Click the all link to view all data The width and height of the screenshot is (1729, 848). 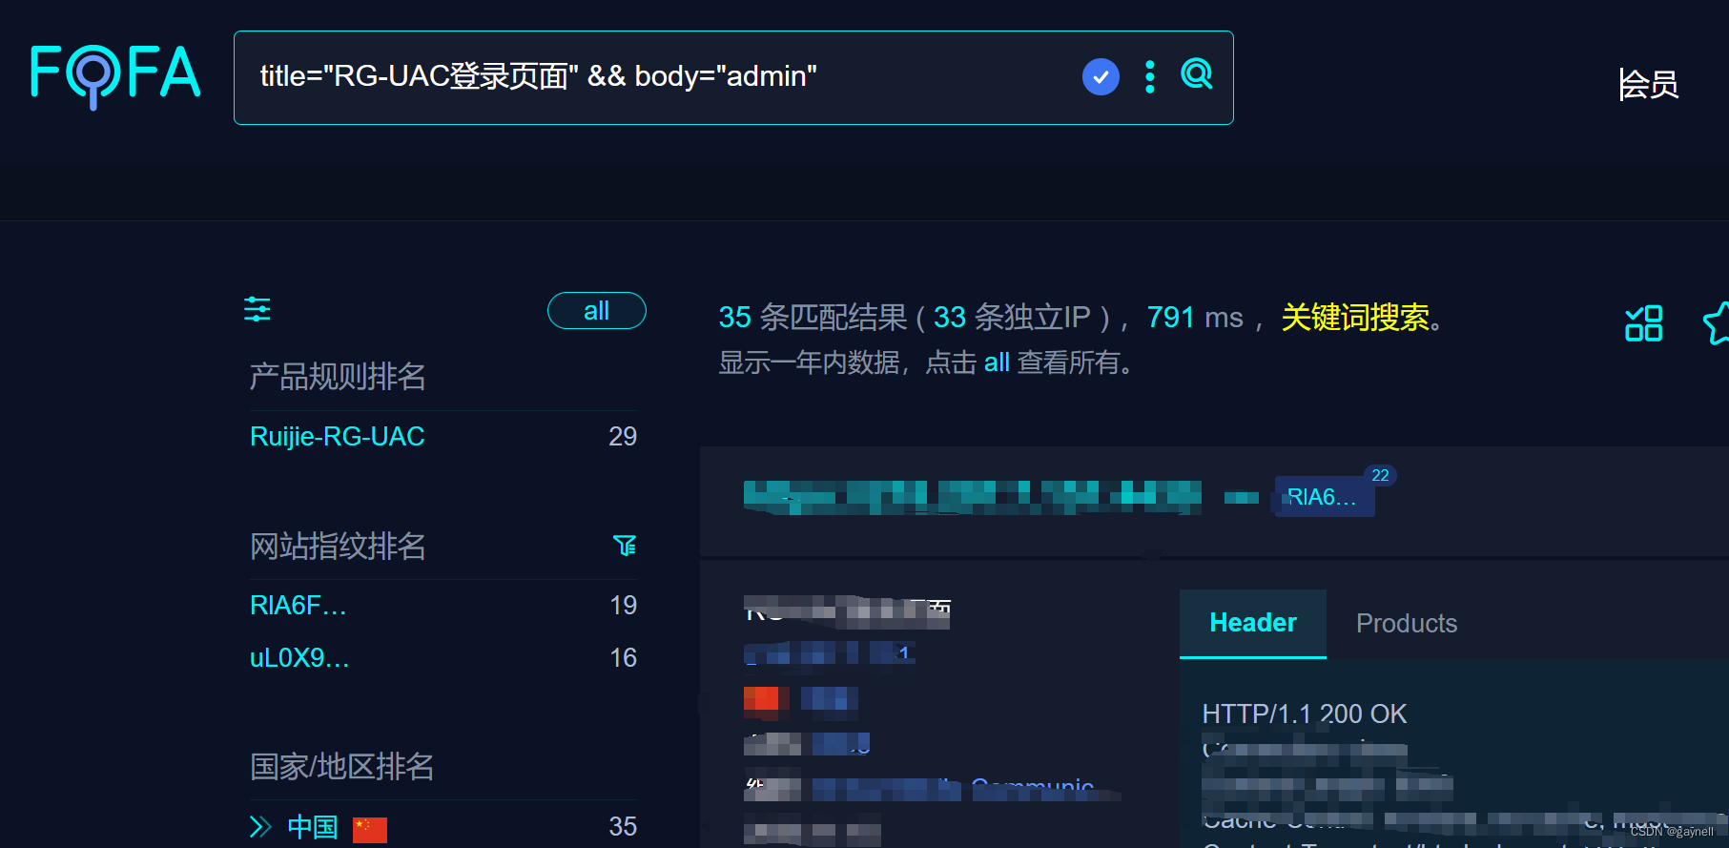click(997, 362)
